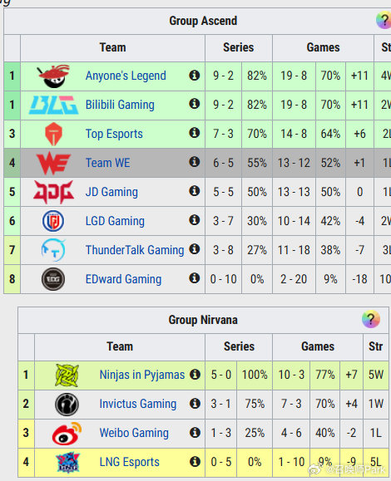The height and width of the screenshot is (481, 391).
Task: Click the info icon beside EDward Gaming
Action: [x=194, y=278]
